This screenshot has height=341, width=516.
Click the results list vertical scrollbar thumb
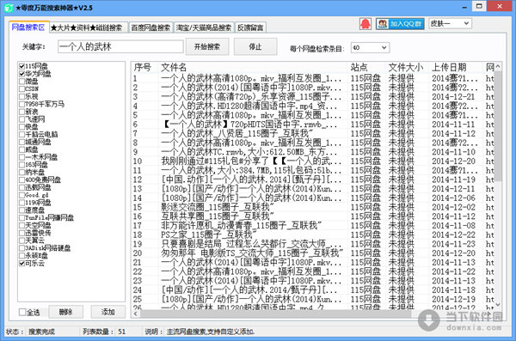tap(498, 126)
